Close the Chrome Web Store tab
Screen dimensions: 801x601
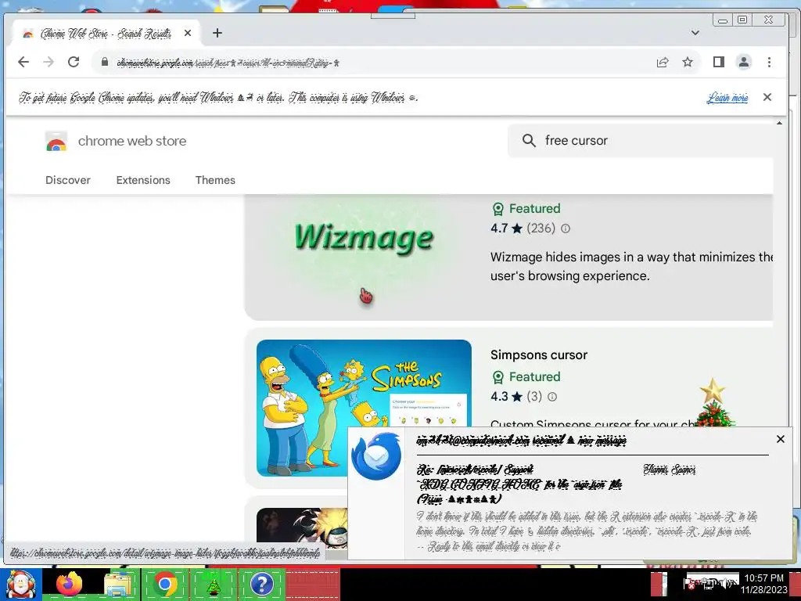(188, 33)
